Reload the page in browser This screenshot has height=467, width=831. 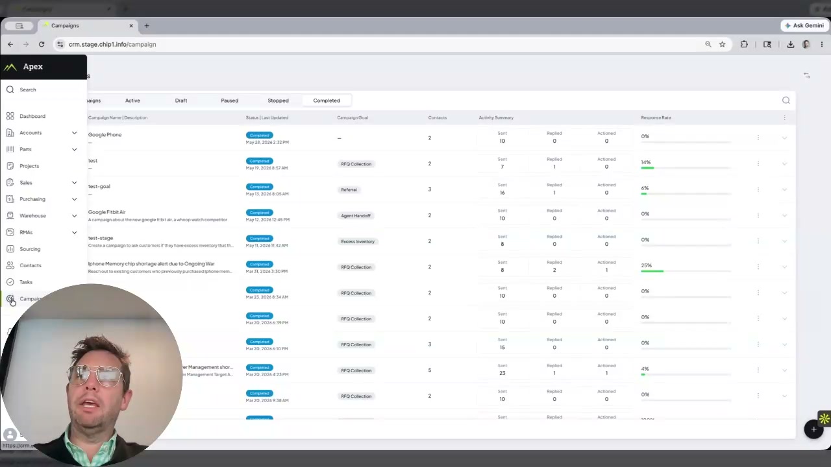pyautogui.click(x=42, y=44)
